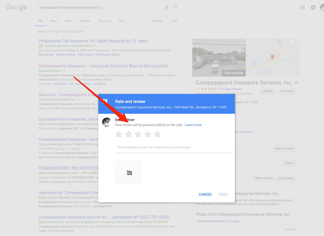324x236 pixels.
Task: Open the Google apps grid
Action: [303, 8]
